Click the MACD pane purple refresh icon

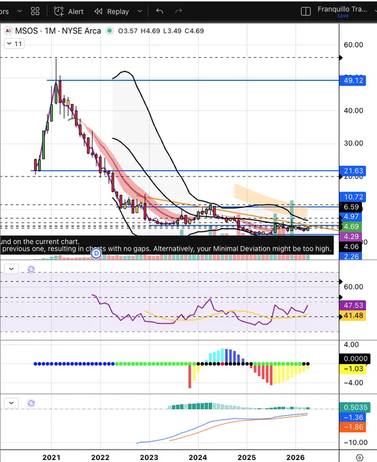point(31,403)
